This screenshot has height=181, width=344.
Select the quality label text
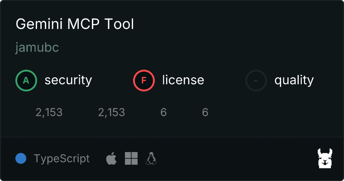pos(294,80)
